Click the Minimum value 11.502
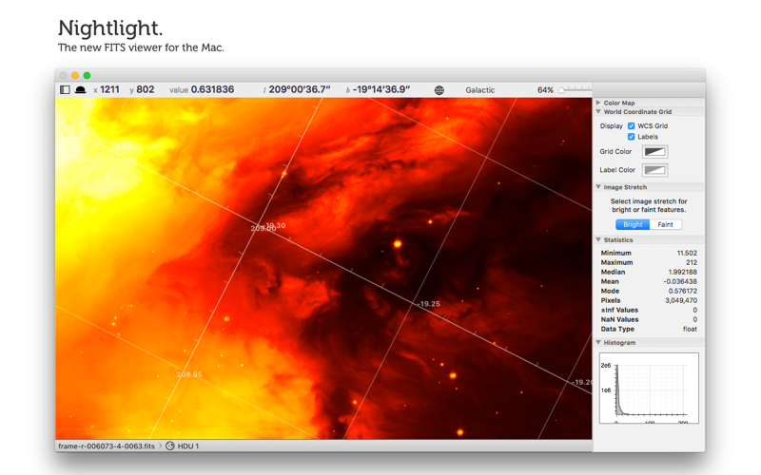Image resolution: width=761 pixels, height=475 pixels. pyautogui.click(x=687, y=253)
